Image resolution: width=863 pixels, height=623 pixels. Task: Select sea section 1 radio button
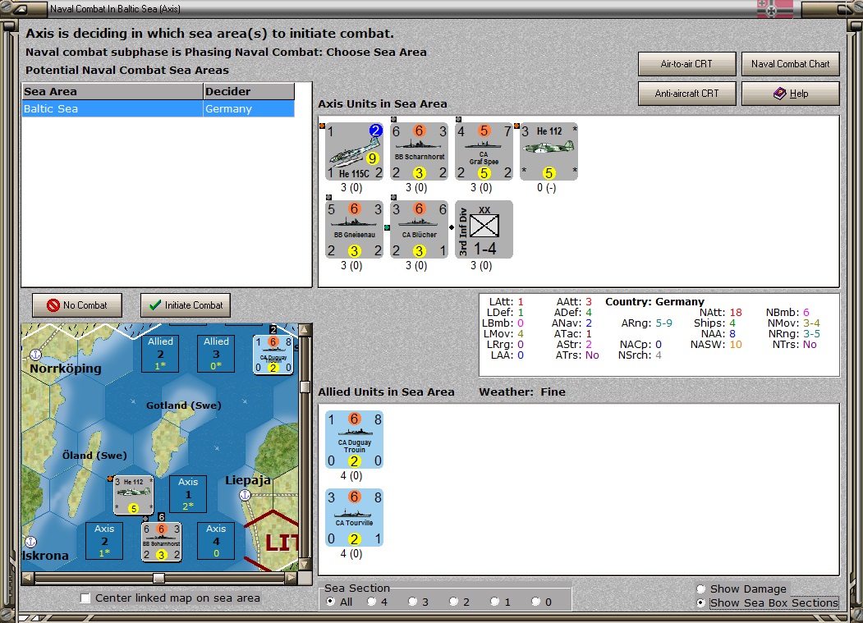point(495,602)
